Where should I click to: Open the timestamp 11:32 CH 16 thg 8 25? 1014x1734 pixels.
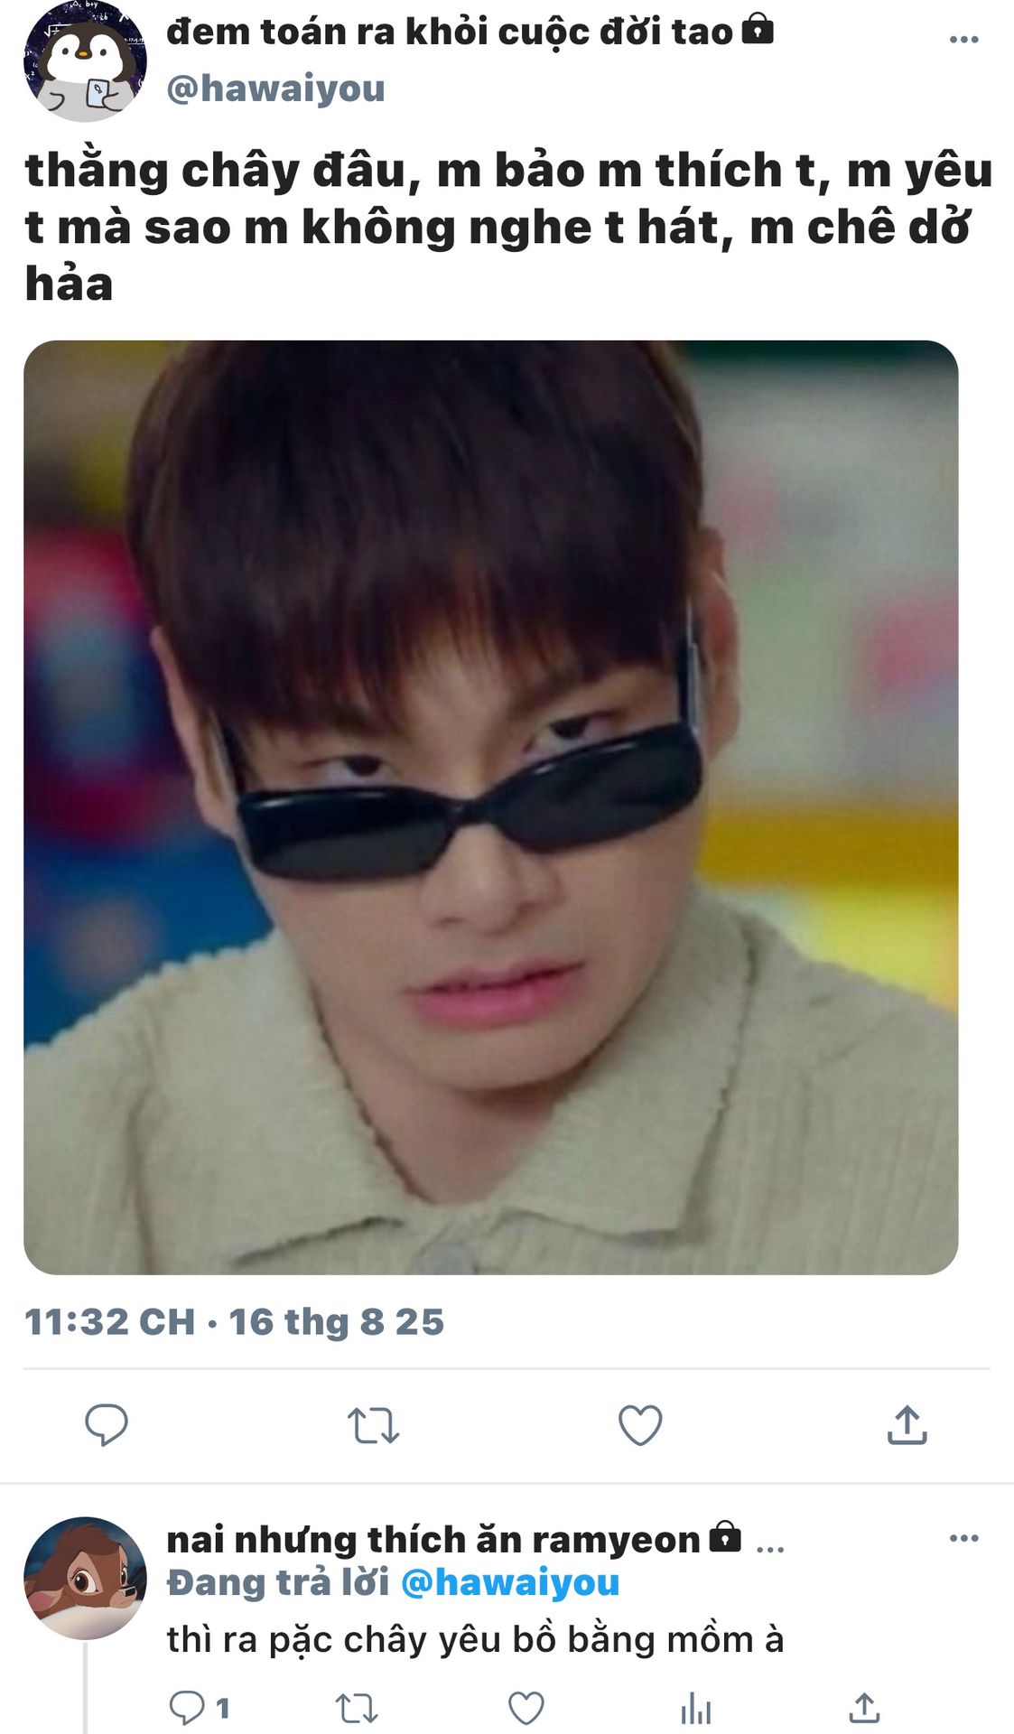[234, 1321]
